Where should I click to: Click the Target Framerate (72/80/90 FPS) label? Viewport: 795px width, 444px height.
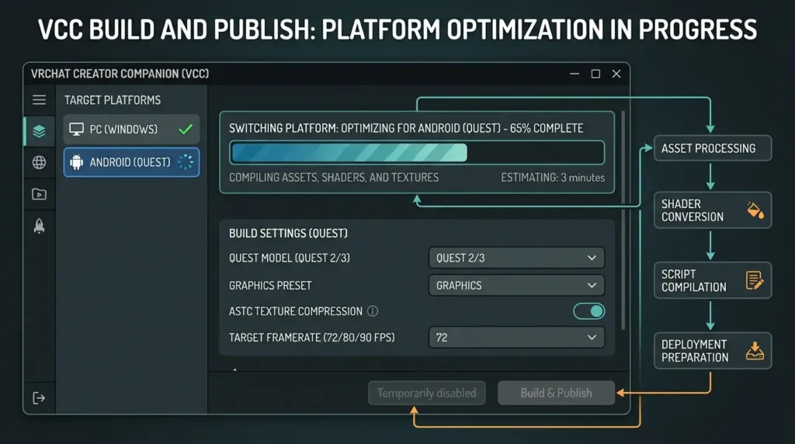click(312, 338)
